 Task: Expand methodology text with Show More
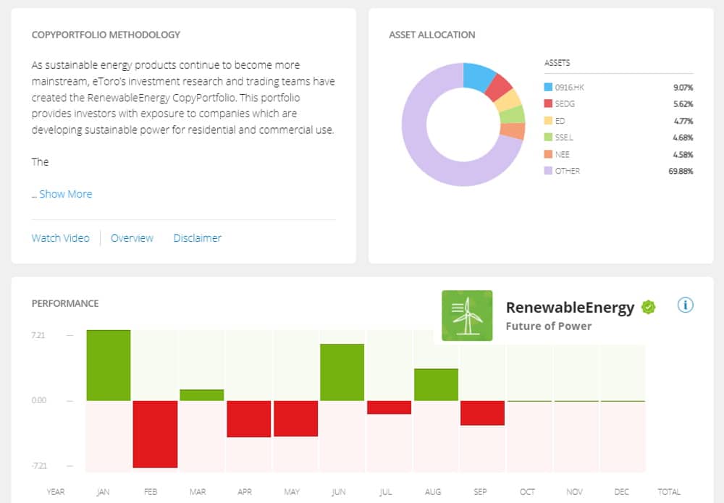[x=66, y=194]
